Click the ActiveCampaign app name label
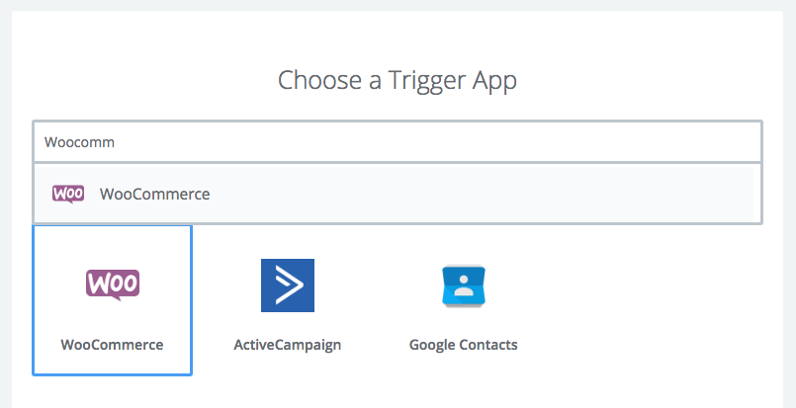 (x=287, y=345)
